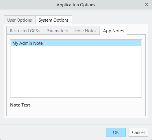The image size is (152, 140).
Task: Close the Application Options dialog
Action: [x=147, y=4]
